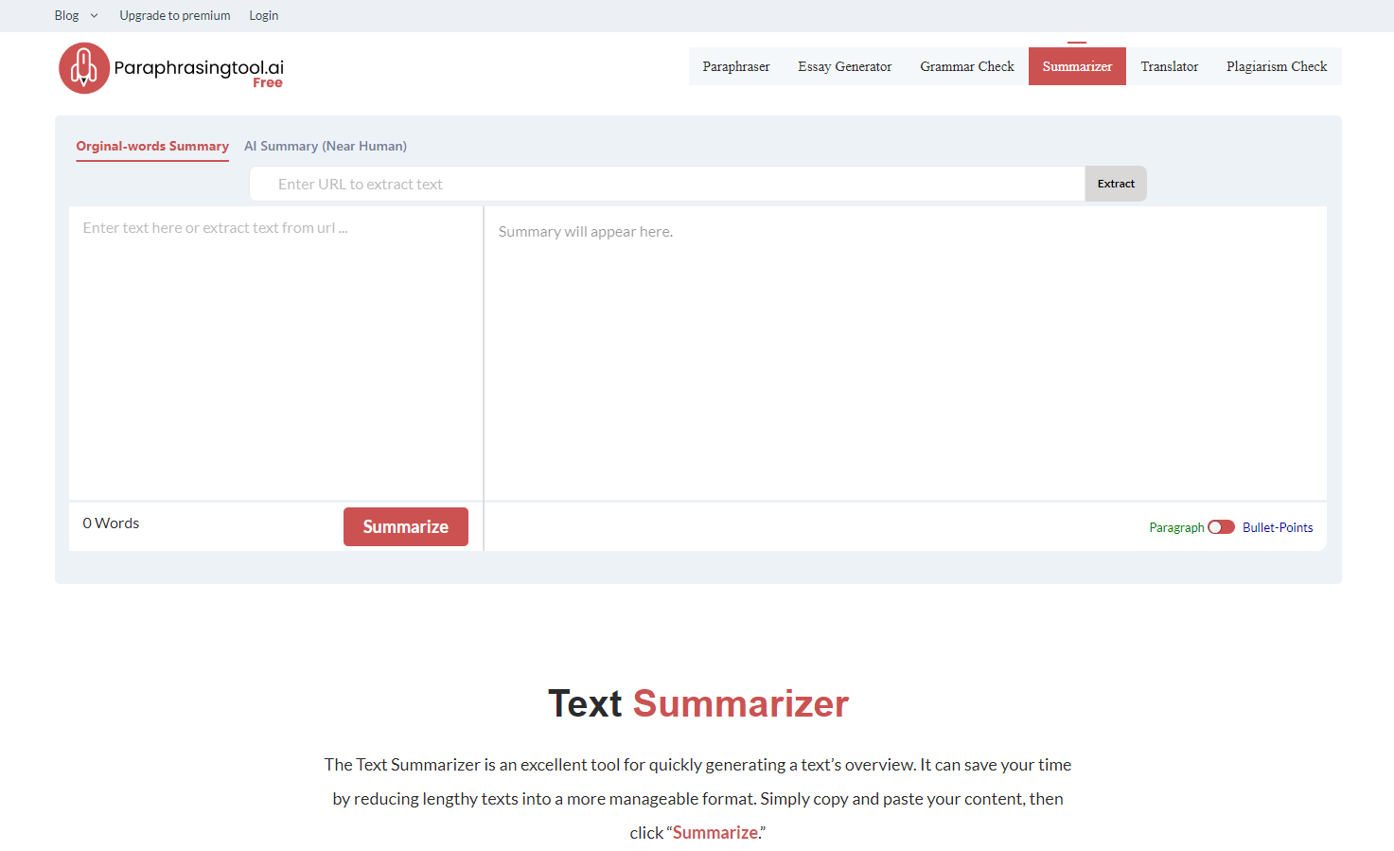Switch to Grammar Check tab
Screen dimensions: 1394x851
(967, 66)
